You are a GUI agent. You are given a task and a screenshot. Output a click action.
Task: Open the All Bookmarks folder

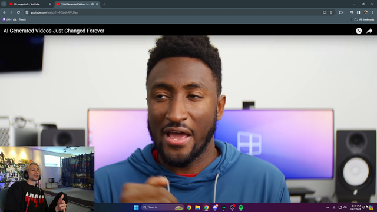[x=364, y=19]
